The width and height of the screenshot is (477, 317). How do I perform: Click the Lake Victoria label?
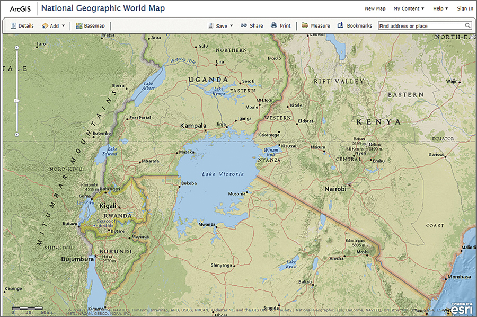(223, 174)
